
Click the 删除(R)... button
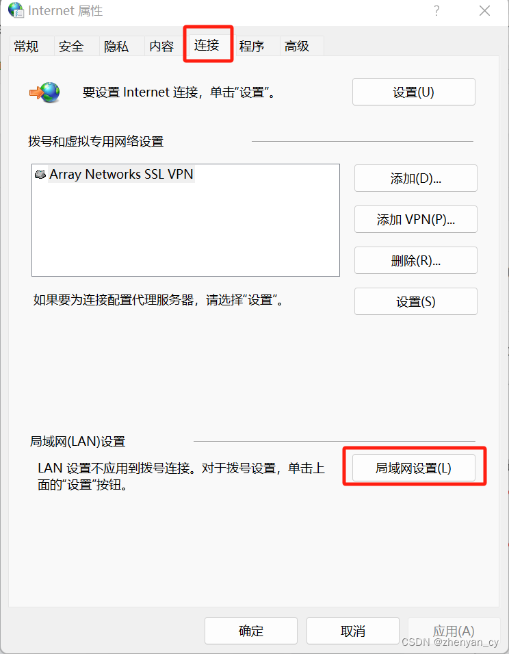click(416, 260)
